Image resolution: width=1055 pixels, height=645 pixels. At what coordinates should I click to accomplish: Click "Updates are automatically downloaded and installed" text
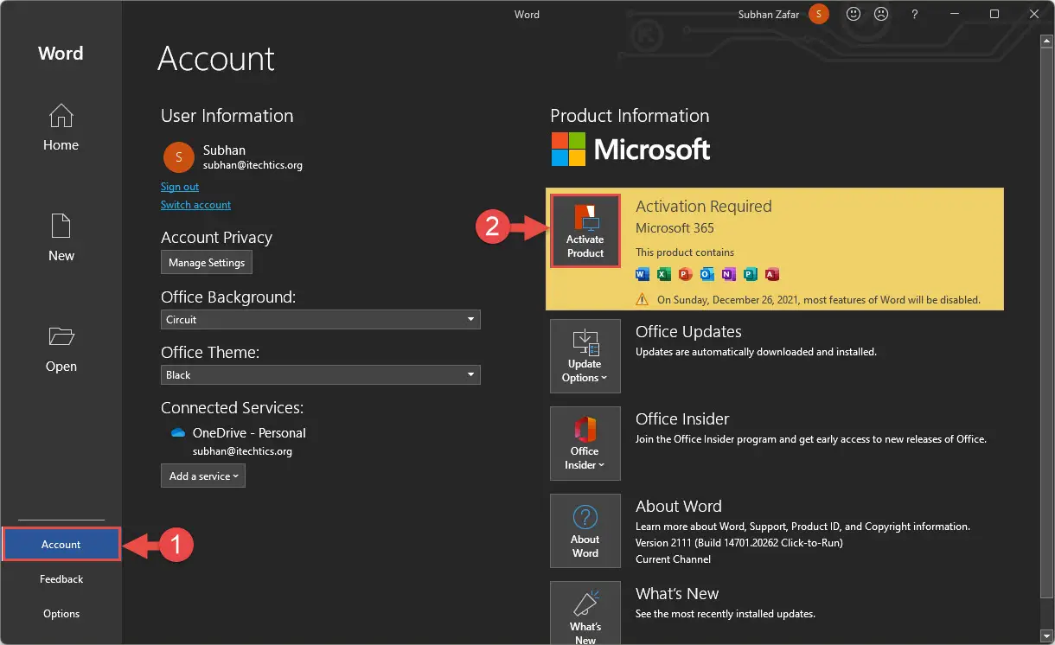click(x=756, y=352)
